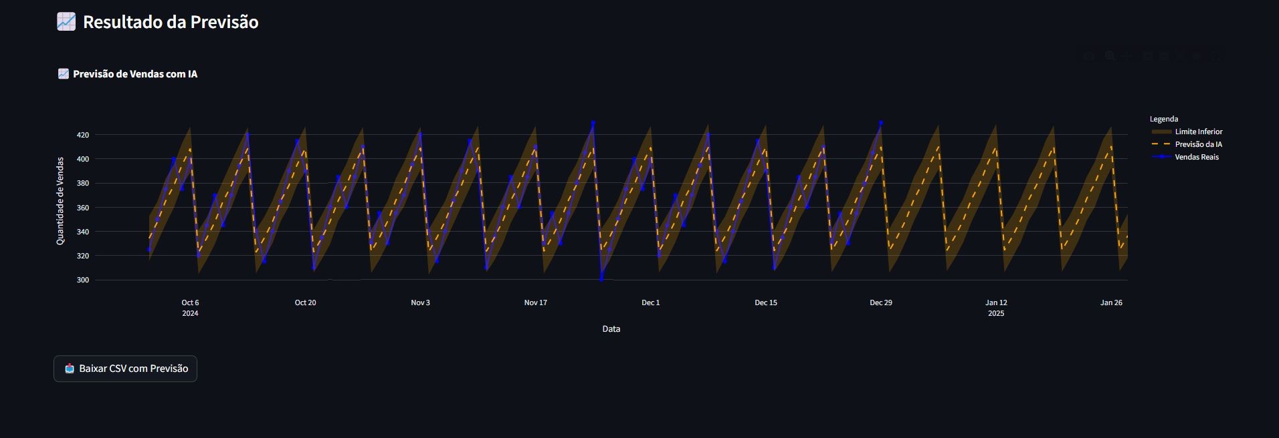The width and height of the screenshot is (1279, 438).
Task: Click the Data x-axis title
Action: 611,329
